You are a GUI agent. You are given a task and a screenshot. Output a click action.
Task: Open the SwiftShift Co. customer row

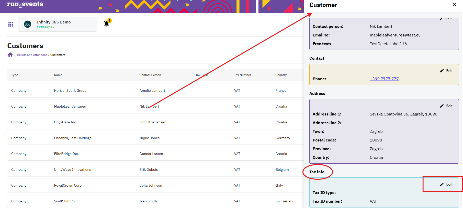point(65,201)
